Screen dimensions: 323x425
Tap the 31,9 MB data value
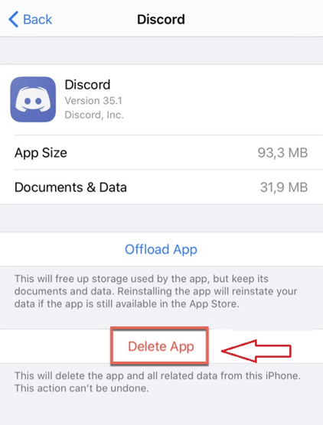pyautogui.click(x=284, y=187)
